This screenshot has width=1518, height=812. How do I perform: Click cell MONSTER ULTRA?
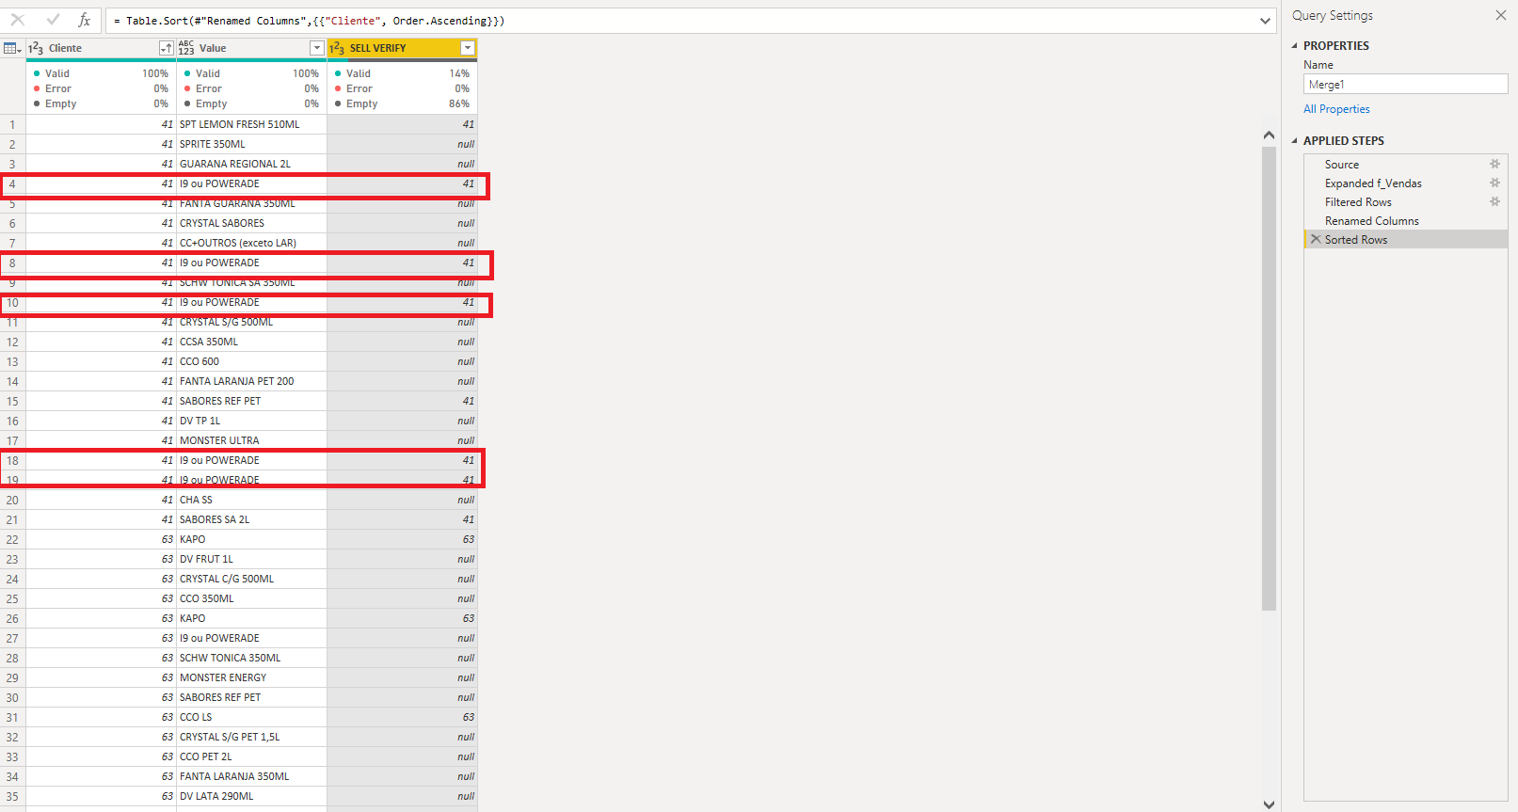click(251, 440)
